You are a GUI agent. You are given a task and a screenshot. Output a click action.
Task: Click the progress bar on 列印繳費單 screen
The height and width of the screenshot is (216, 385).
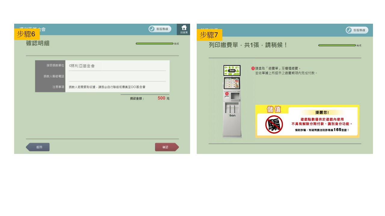(337, 45)
